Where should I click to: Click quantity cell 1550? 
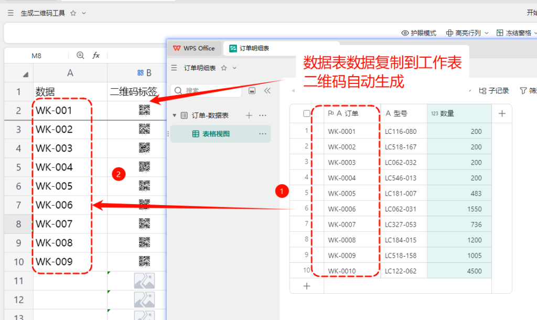tap(459, 209)
